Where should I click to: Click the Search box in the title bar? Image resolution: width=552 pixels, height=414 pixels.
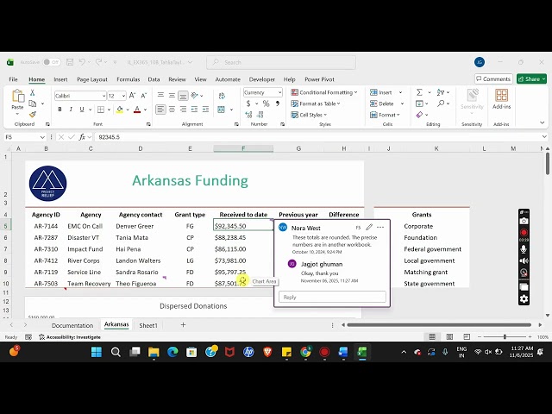coord(281,62)
